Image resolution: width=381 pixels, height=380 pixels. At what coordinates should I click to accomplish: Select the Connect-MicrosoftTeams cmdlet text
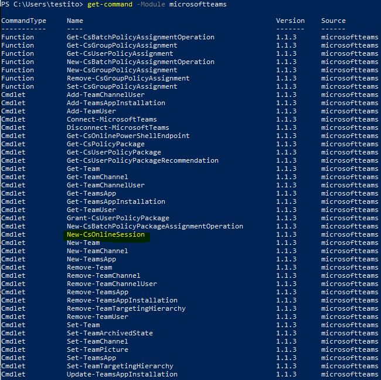pyautogui.click(x=112, y=120)
